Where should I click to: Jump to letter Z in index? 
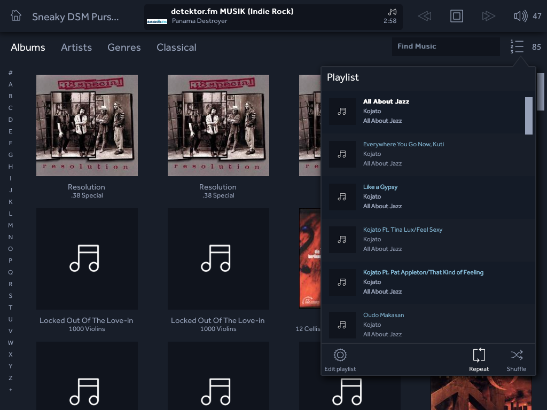pos(11,378)
